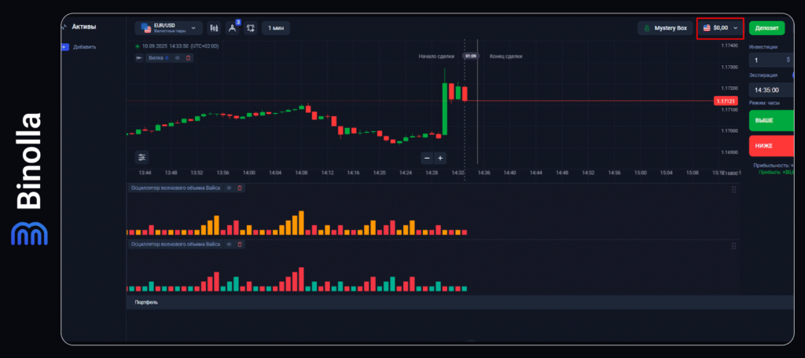The height and width of the screenshot is (358, 805).
Task: Hide the first Weis oscillator panel
Action: click(x=229, y=188)
